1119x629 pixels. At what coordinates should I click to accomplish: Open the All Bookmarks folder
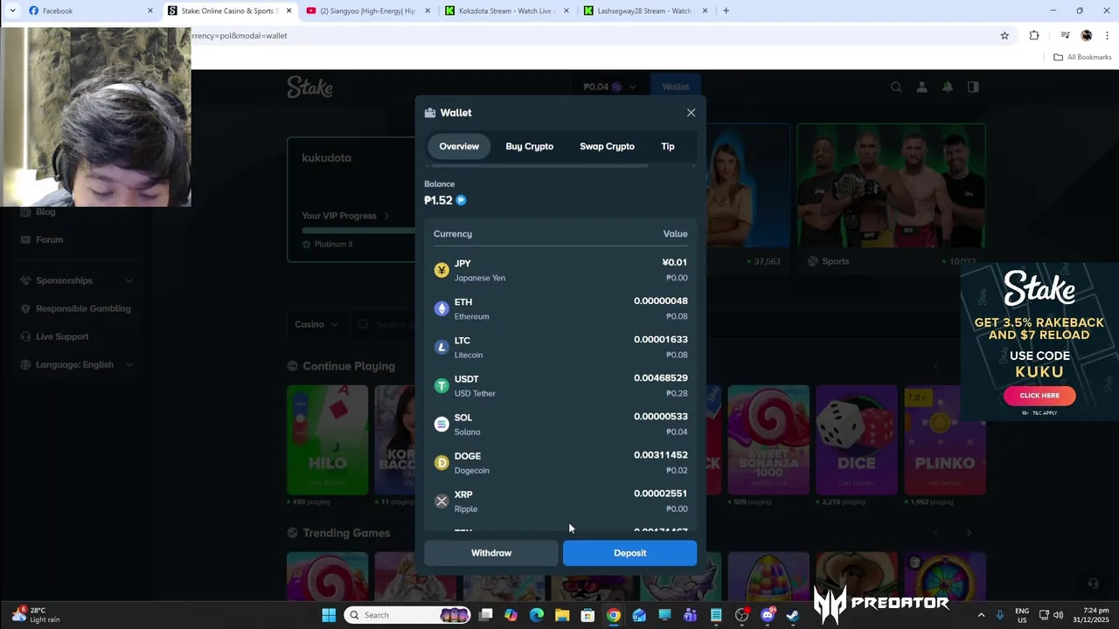(1082, 57)
